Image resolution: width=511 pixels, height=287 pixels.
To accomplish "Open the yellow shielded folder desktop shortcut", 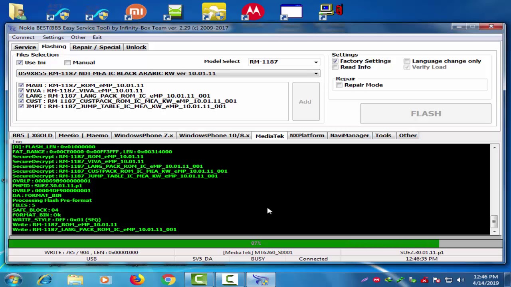I will pos(214,11).
